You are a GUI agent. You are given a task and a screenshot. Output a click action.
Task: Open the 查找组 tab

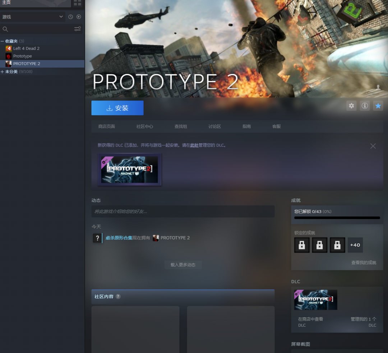181,126
